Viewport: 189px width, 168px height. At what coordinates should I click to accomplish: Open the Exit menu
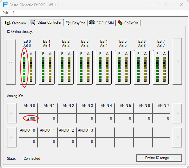pyautogui.click(x=5, y=13)
